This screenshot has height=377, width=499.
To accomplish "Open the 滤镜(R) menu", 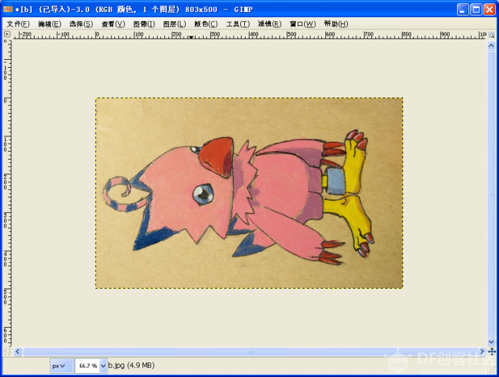I will pyautogui.click(x=269, y=24).
